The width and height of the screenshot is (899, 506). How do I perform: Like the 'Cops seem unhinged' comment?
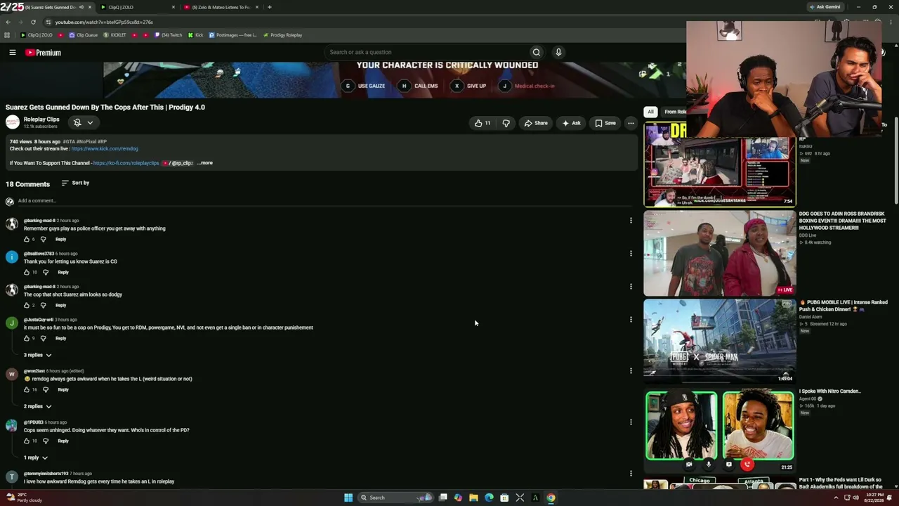pyautogui.click(x=27, y=441)
